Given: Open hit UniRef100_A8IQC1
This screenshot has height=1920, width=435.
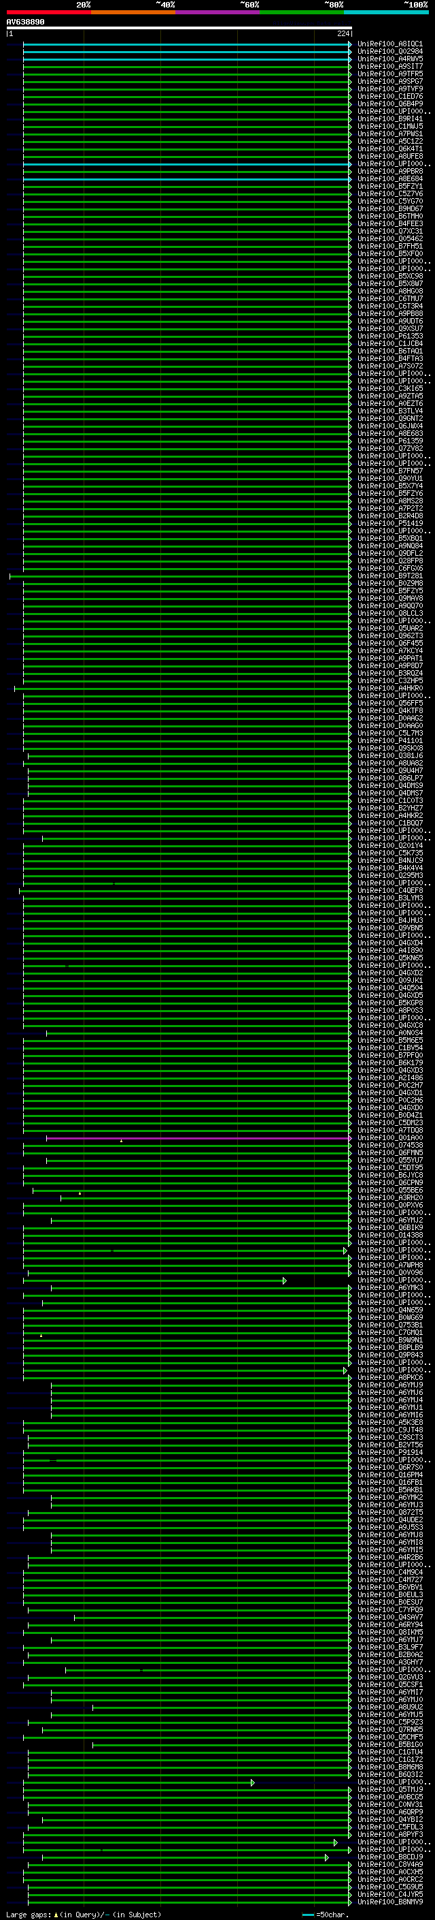Looking at the screenshot, I should click(x=389, y=44).
